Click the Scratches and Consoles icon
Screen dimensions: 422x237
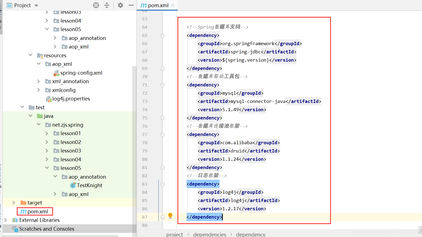coord(15,229)
